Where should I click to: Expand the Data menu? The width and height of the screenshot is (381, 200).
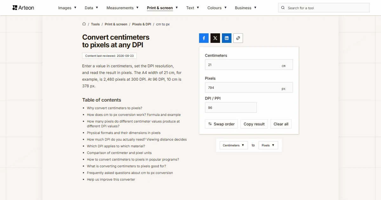point(91,8)
